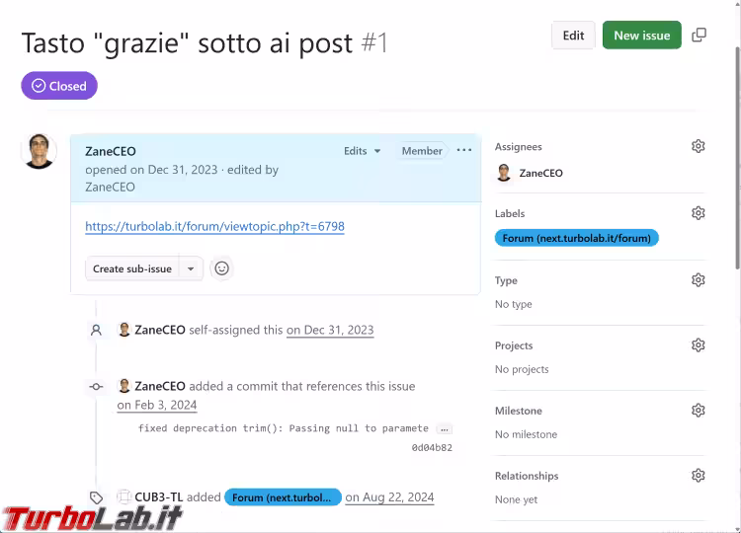Screen dimensions: 741x533
Task: Click CUB3-TL username in timeline
Action: (159, 497)
